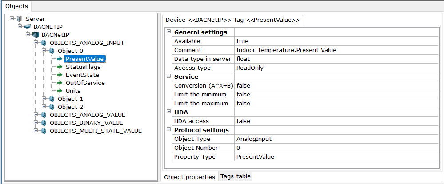Click the Object Number property label
The height and width of the screenshot is (184, 444).
click(x=196, y=148)
